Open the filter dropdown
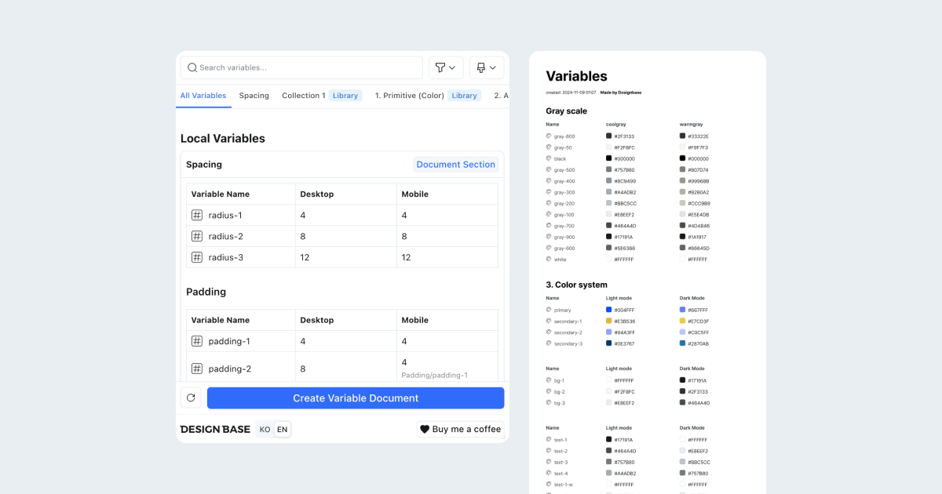 click(445, 67)
